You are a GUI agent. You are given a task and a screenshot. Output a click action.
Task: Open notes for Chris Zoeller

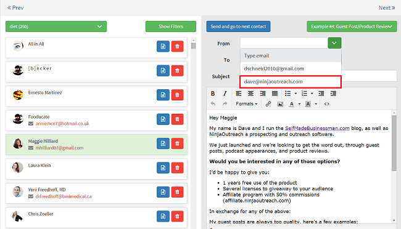(x=163, y=216)
